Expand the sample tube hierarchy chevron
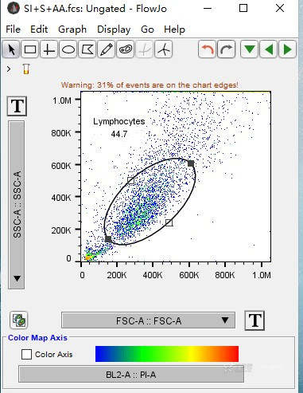The image size is (303, 393). coord(9,69)
